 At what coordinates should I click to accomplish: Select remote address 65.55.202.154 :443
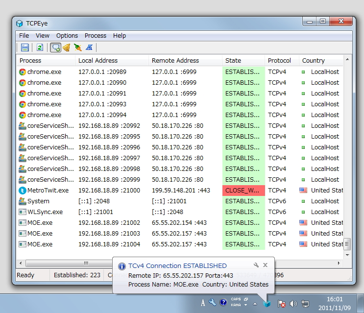[x=179, y=223]
